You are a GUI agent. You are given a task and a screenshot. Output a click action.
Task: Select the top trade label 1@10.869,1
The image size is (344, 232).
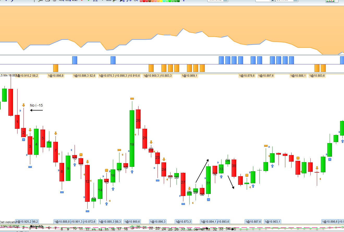tap(190, 76)
